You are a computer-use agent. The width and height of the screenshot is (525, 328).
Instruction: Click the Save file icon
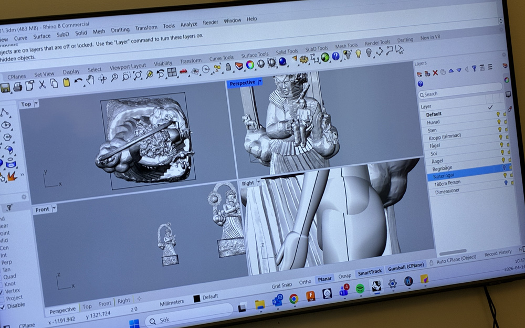(x=5, y=88)
